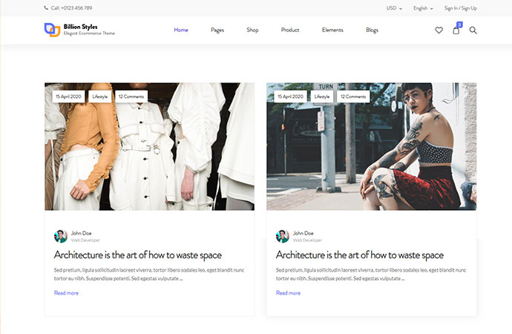Select the Elements menu item
Viewport: 512px width, 334px height.
click(332, 30)
